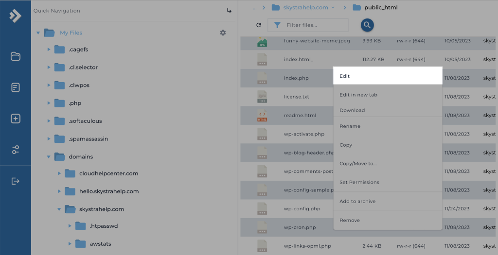The width and height of the screenshot is (498, 255).
Task: Expand the cloudhelpcenter.com folder node
Action: pos(59,173)
